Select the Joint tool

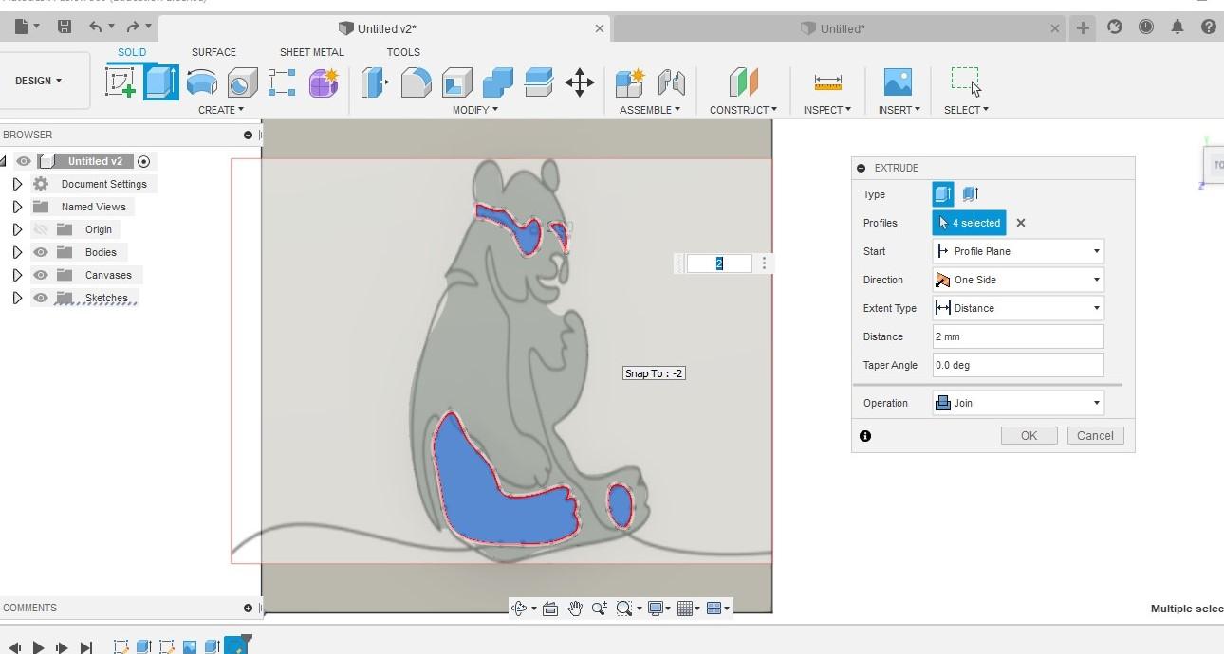click(x=672, y=82)
